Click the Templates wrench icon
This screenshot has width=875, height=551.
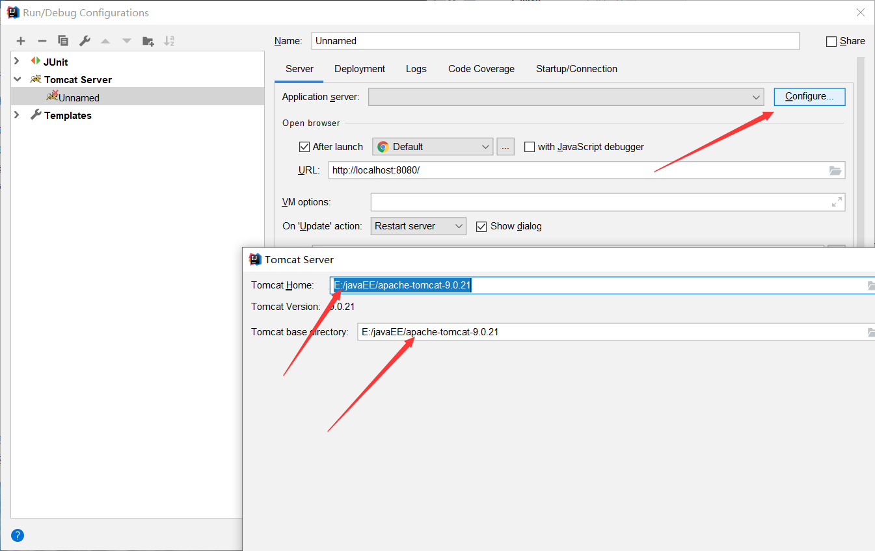pyautogui.click(x=36, y=115)
